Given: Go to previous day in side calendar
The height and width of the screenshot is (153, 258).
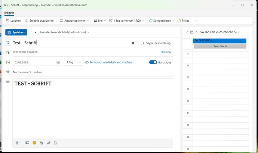Looking at the screenshot, I should 187,32.
